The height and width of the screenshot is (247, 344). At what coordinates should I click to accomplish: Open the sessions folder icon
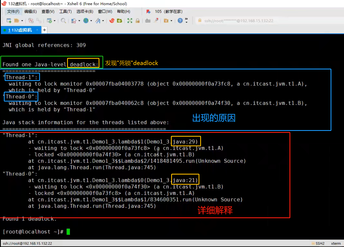click(16, 21)
